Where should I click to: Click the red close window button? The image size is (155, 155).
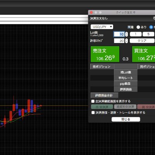[x=91, y=12]
